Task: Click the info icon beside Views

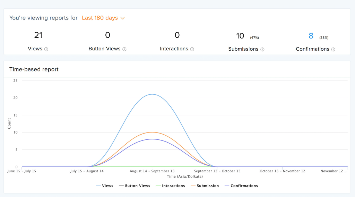Action: click(46, 49)
